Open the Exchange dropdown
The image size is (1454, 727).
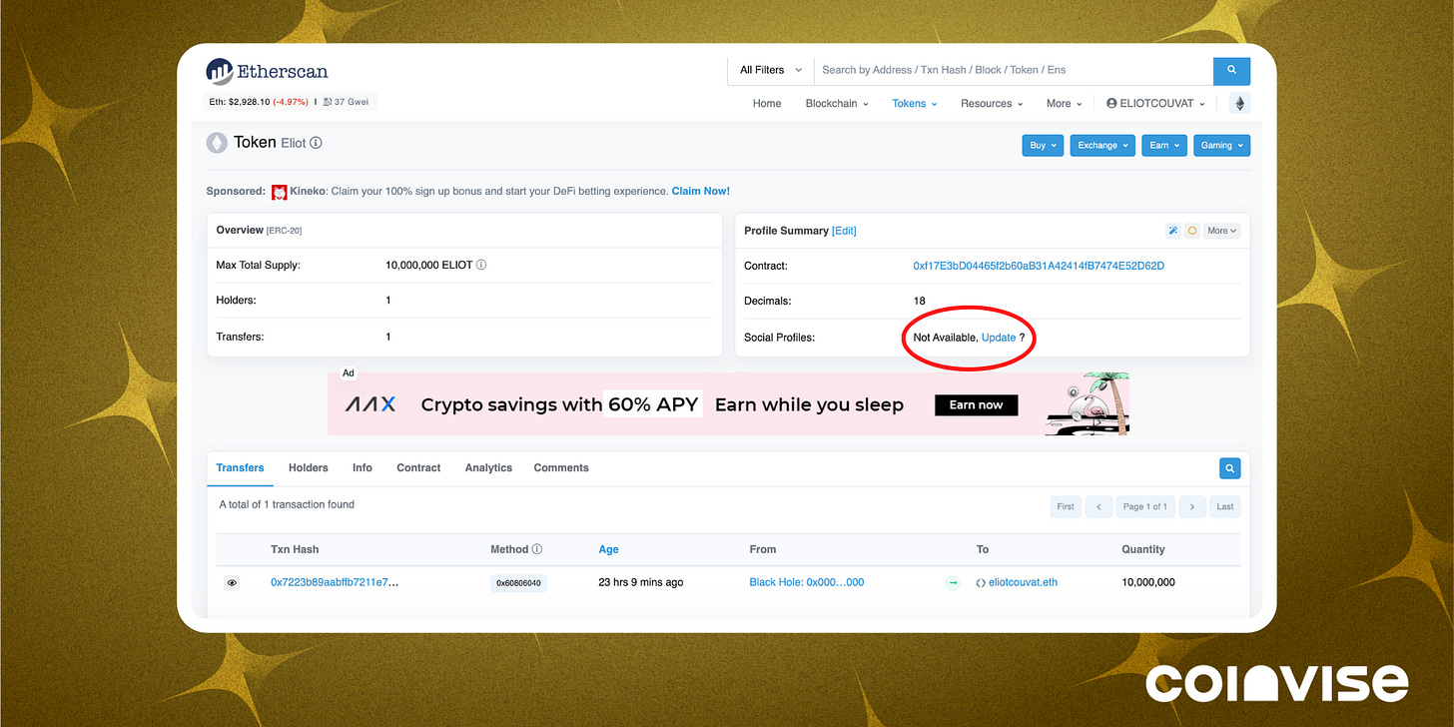tap(1102, 146)
